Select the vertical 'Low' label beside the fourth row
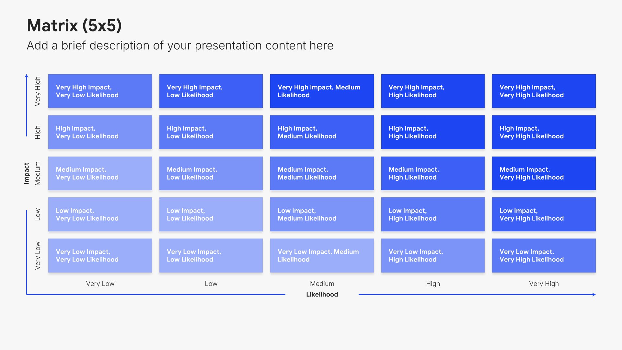The width and height of the screenshot is (622, 350). tap(38, 214)
